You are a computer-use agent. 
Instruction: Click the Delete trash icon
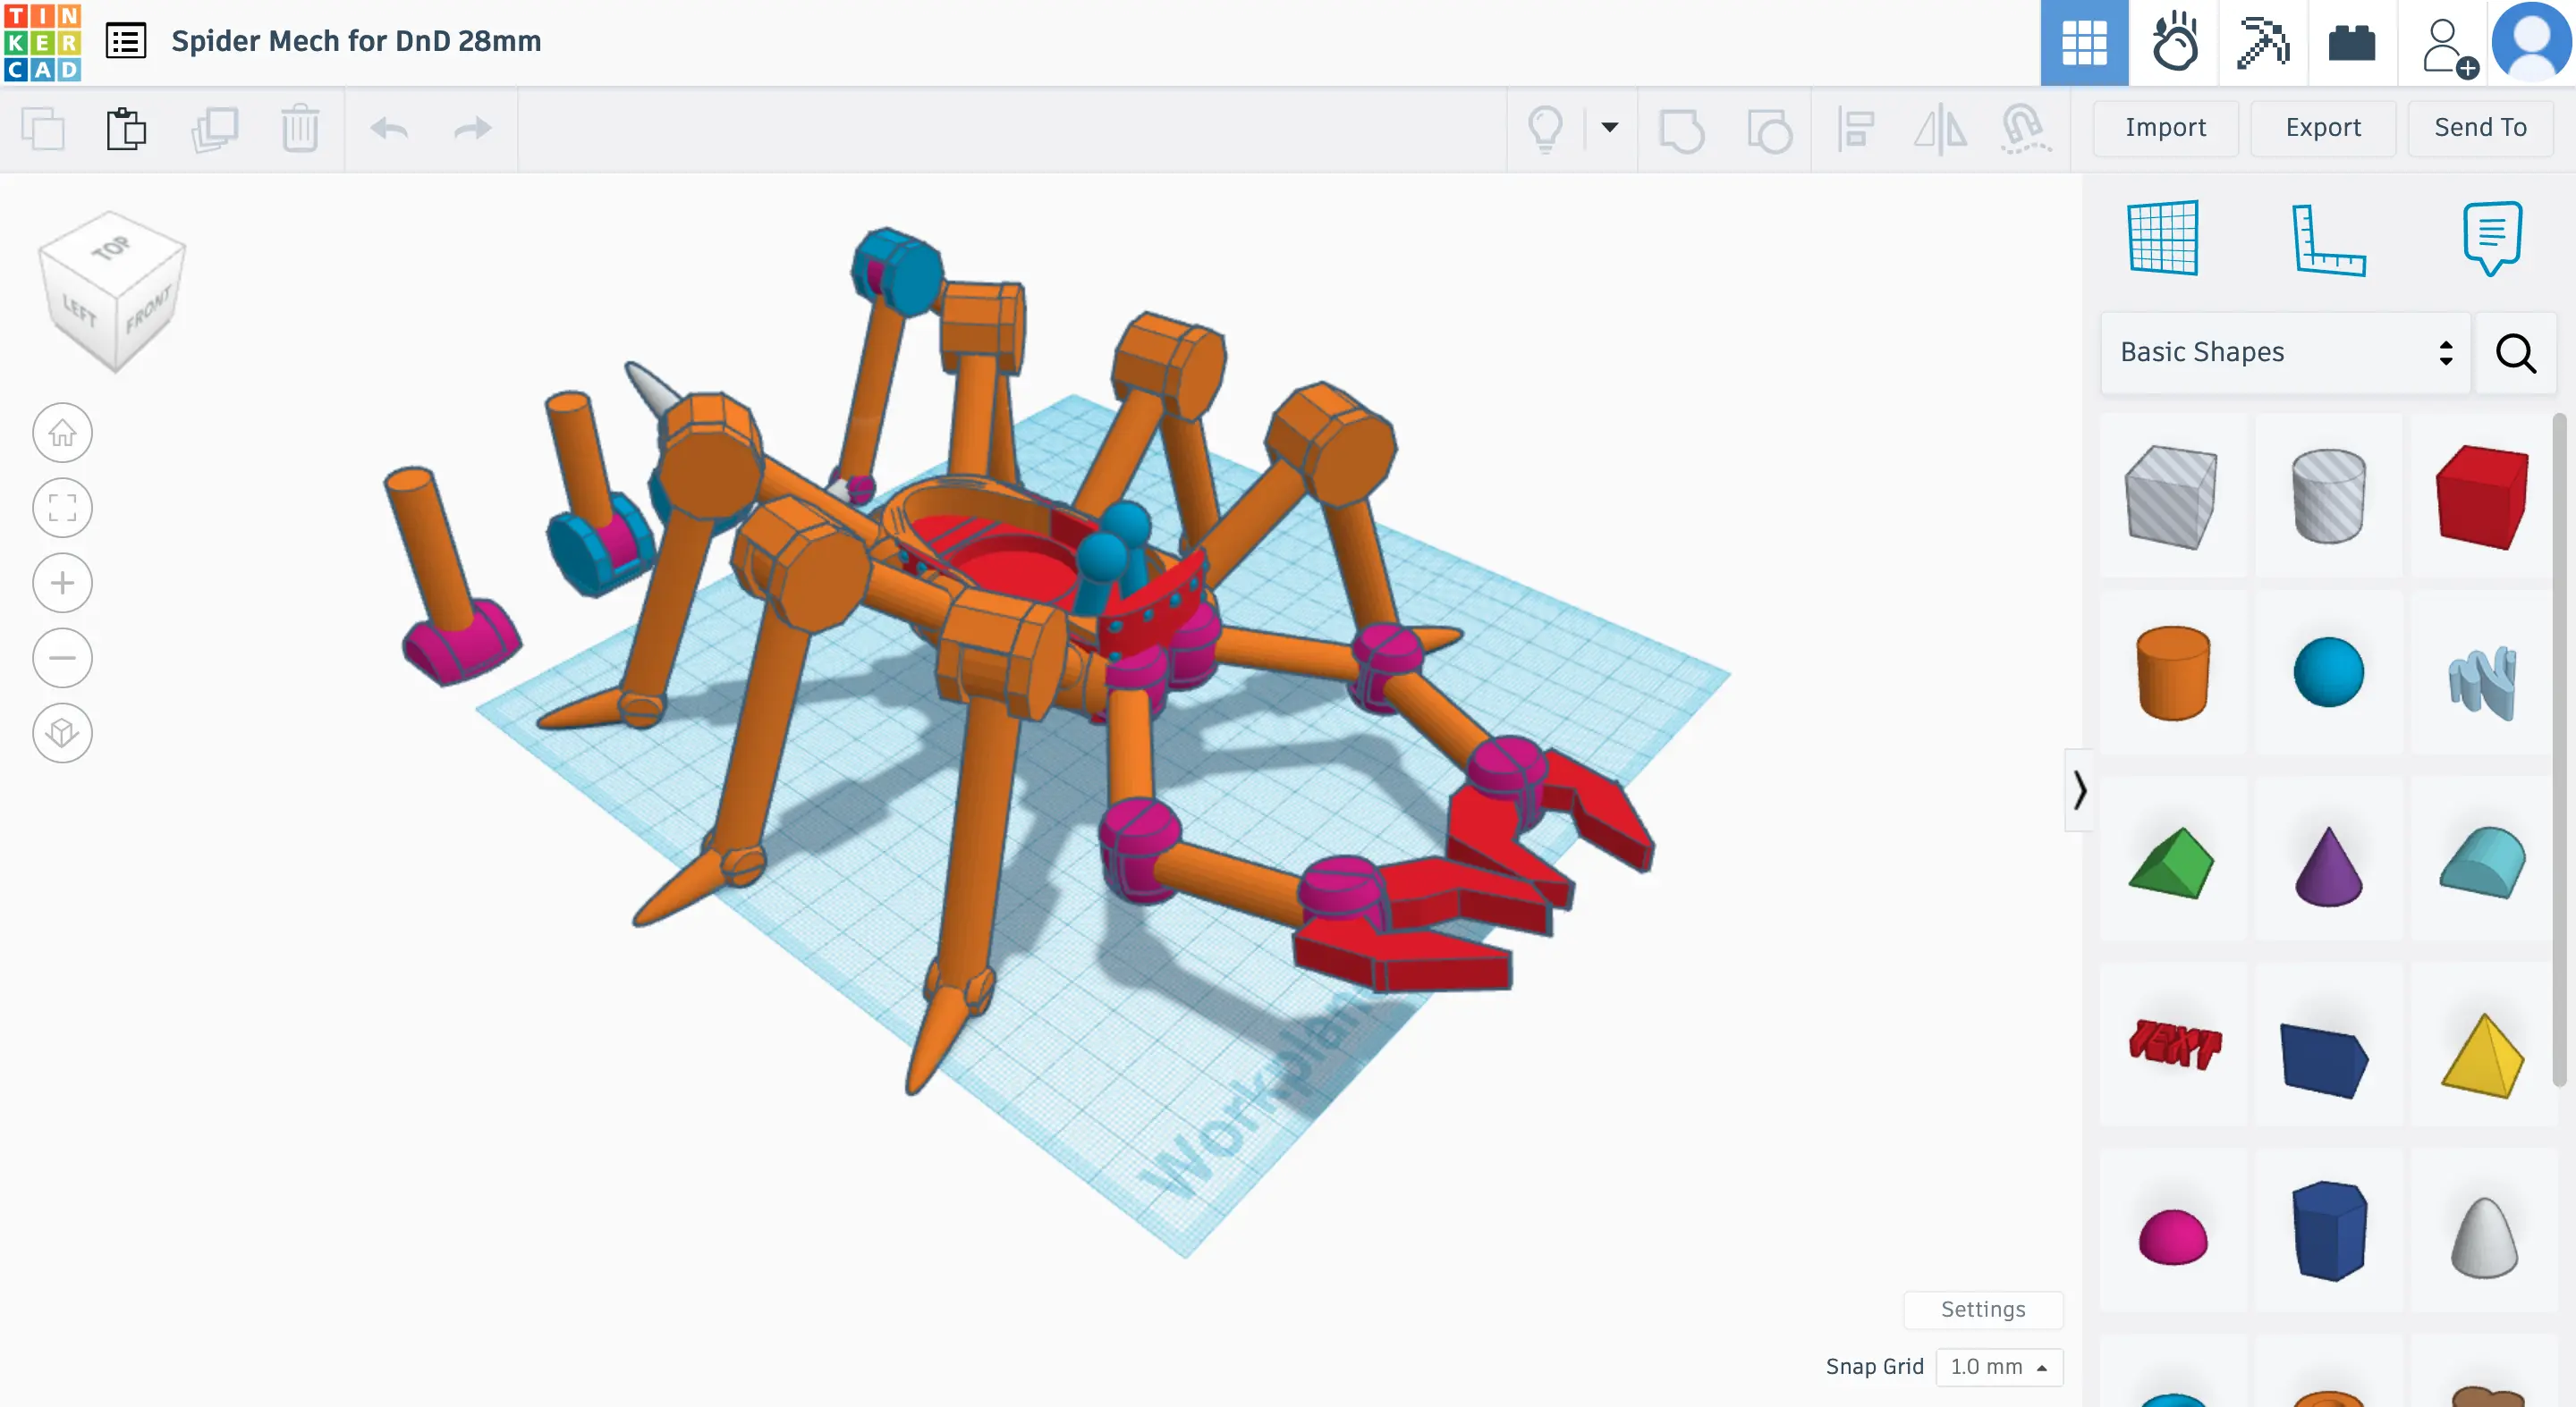(300, 129)
